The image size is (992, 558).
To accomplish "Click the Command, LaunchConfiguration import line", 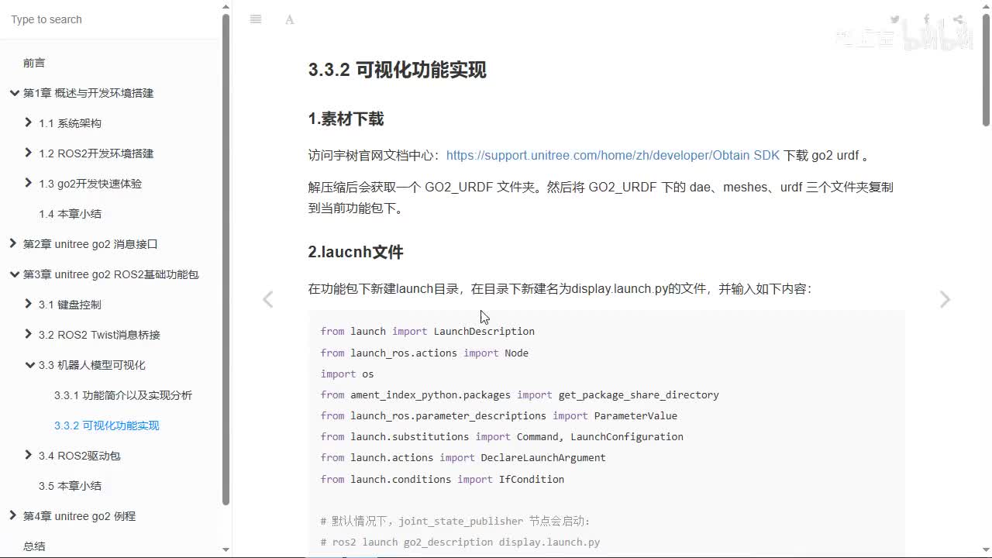I will click(x=502, y=436).
